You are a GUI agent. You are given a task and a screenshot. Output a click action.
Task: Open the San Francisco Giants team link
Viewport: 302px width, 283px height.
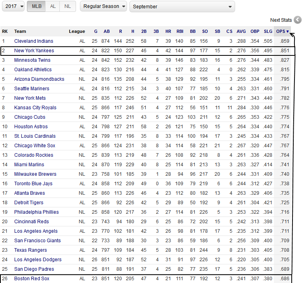[x=38, y=241]
